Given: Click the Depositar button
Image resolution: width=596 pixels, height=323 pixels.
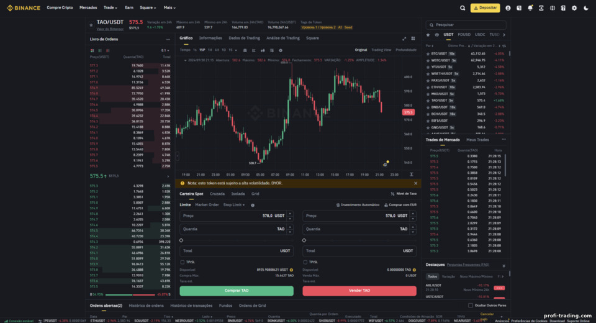Looking at the screenshot, I should click(485, 8).
